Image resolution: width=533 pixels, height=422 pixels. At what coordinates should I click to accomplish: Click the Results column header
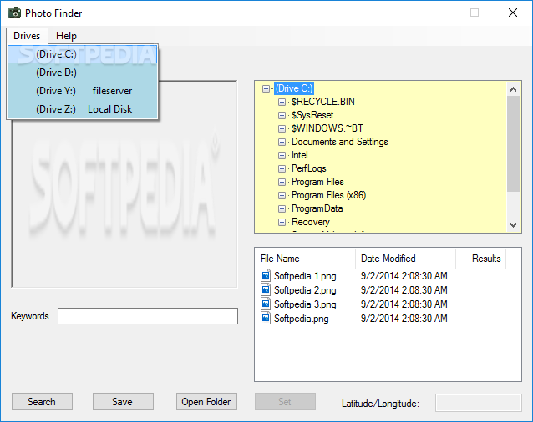pos(480,259)
